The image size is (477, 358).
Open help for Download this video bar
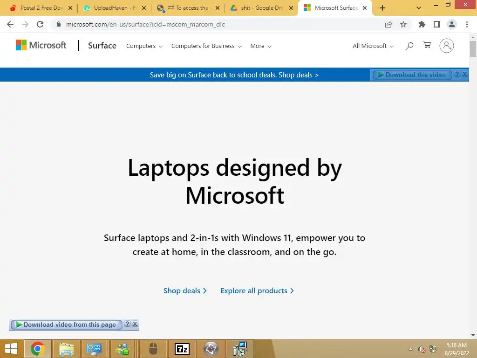(x=457, y=74)
